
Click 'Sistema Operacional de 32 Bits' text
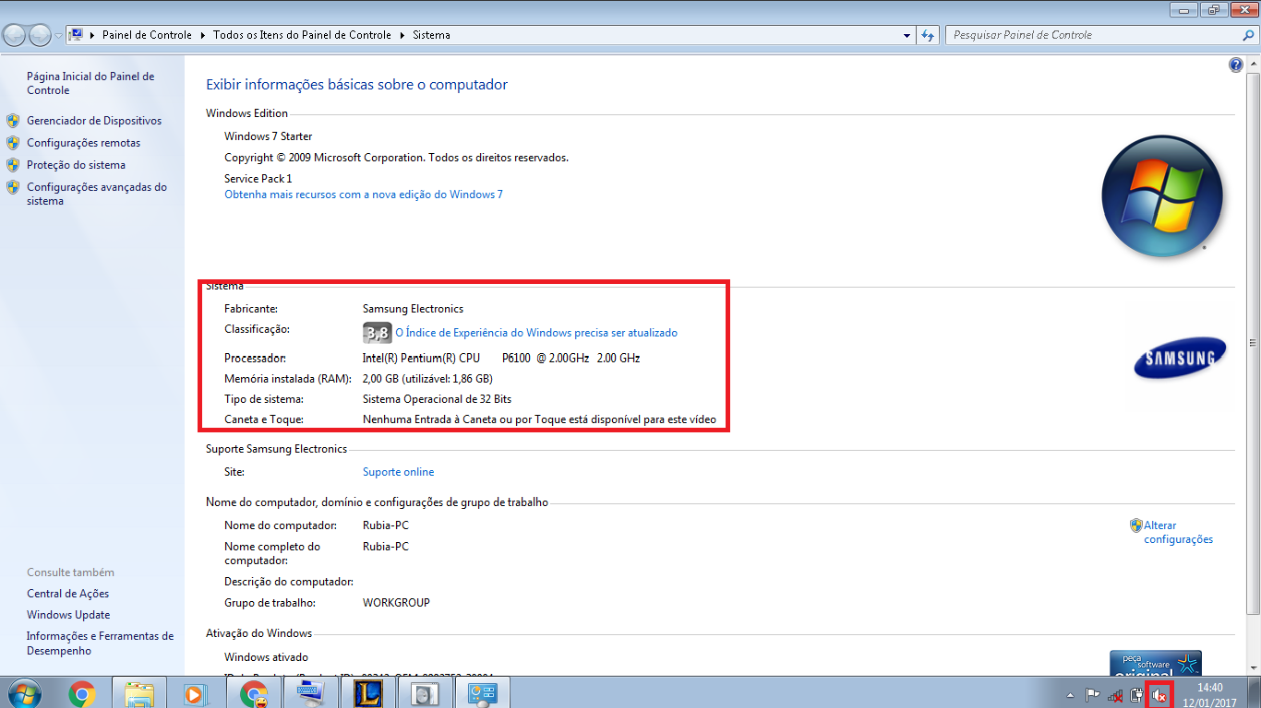click(437, 399)
